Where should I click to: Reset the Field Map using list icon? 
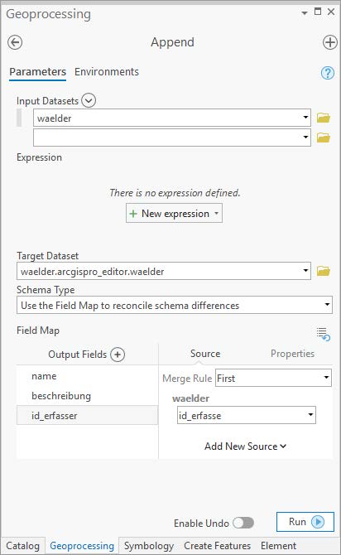click(324, 334)
